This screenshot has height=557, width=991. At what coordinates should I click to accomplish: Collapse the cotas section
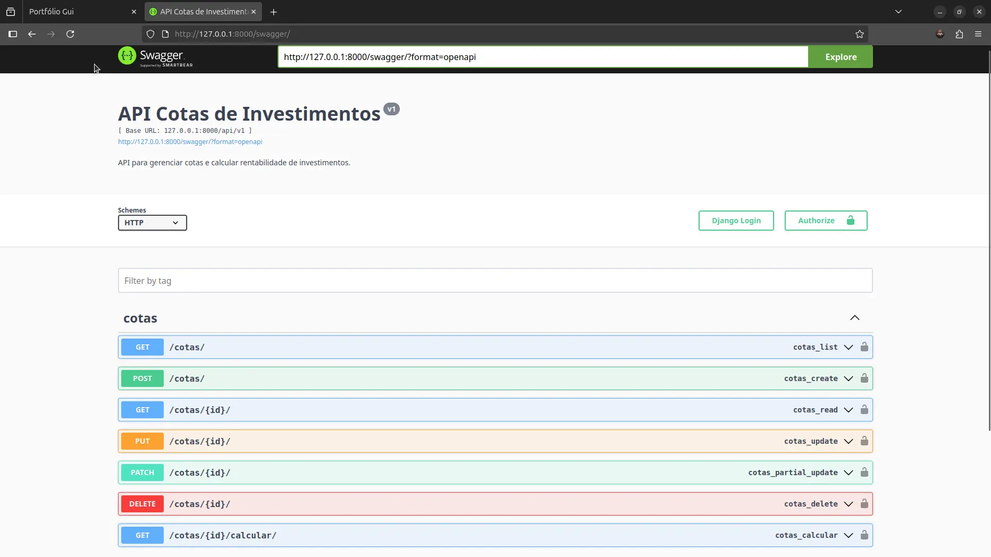854,318
